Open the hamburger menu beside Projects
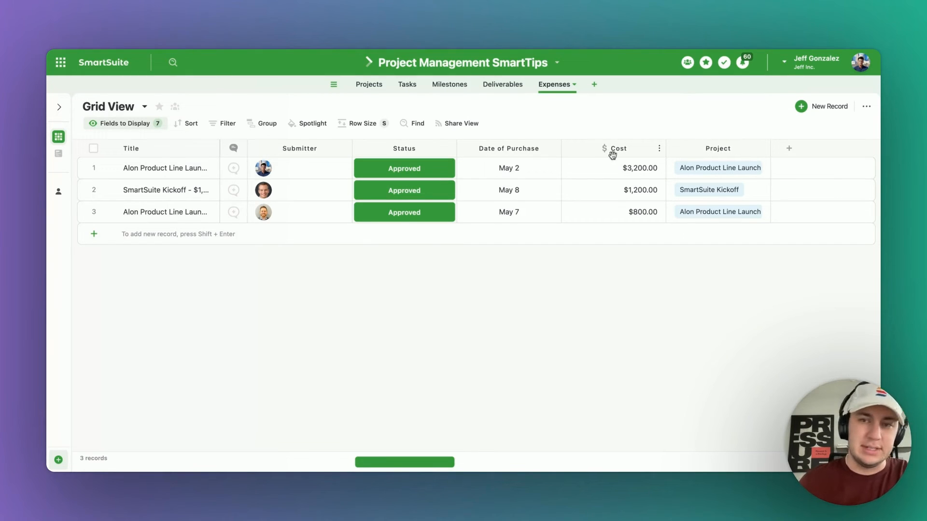The height and width of the screenshot is (521, 927). tap(334, 84)
